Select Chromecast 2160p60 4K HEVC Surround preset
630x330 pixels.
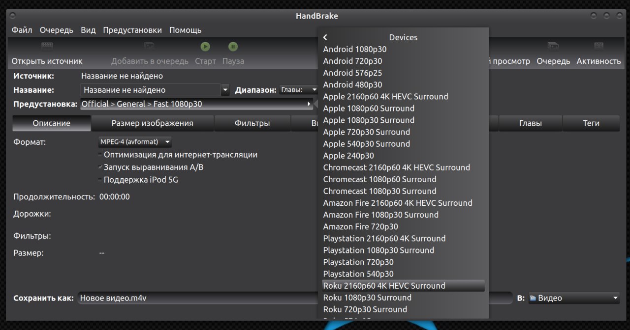click(403, 167)
